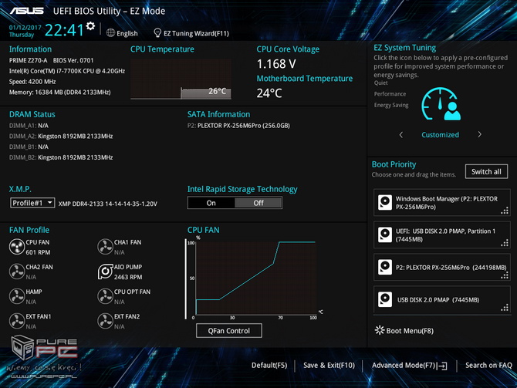Click the SATA P2: PLEXTOR PX-256M6Pro entry
Viewport: 517px width, 388px height.
[238, 126]
